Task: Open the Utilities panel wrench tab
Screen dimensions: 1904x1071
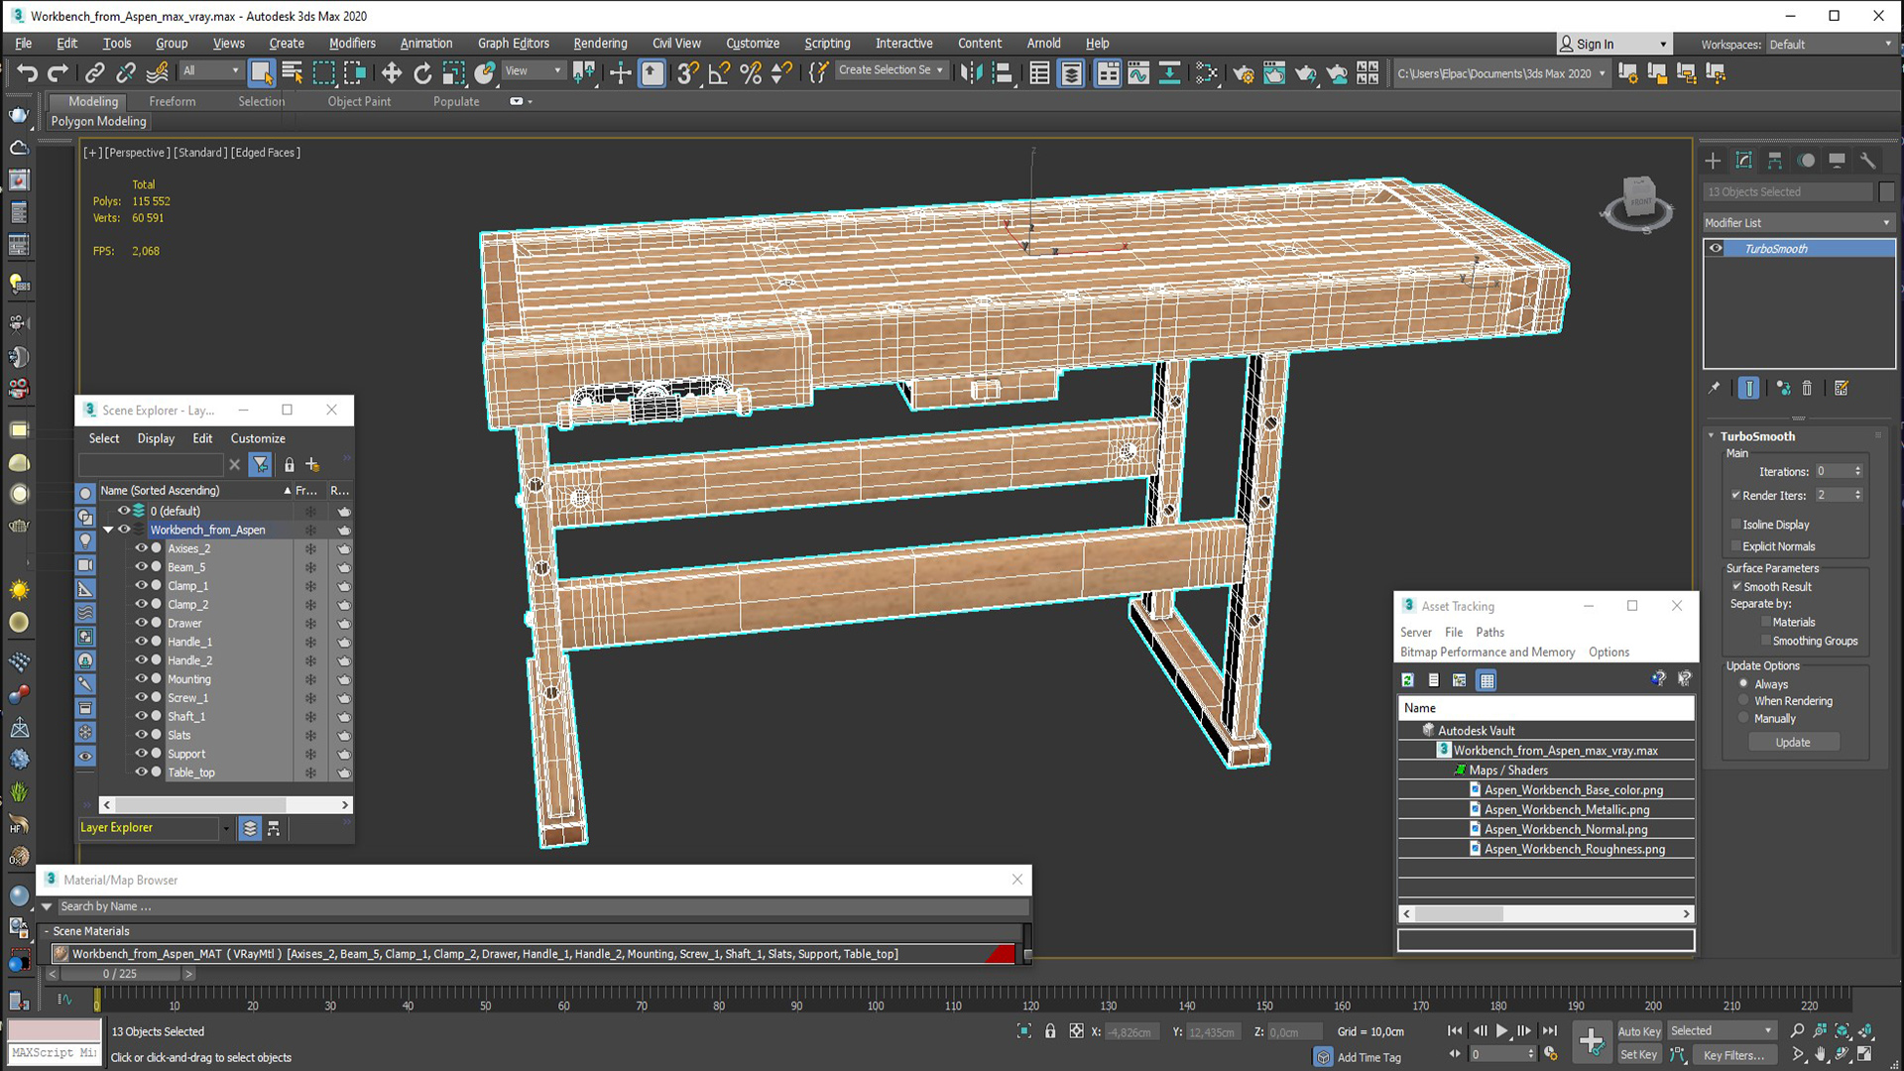Action: [x=1868, y=161]
